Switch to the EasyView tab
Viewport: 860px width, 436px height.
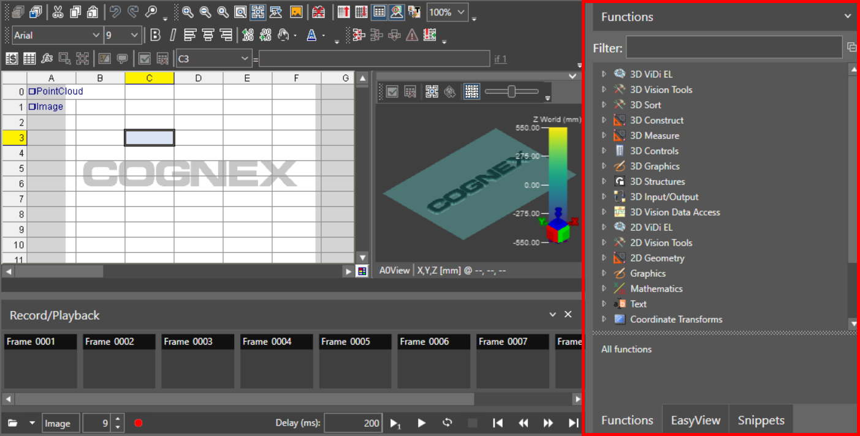click(x=695, y=420)
